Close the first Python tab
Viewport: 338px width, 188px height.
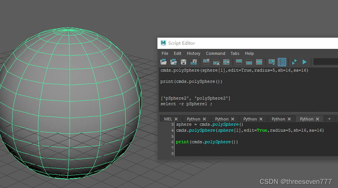coord(204,119)
